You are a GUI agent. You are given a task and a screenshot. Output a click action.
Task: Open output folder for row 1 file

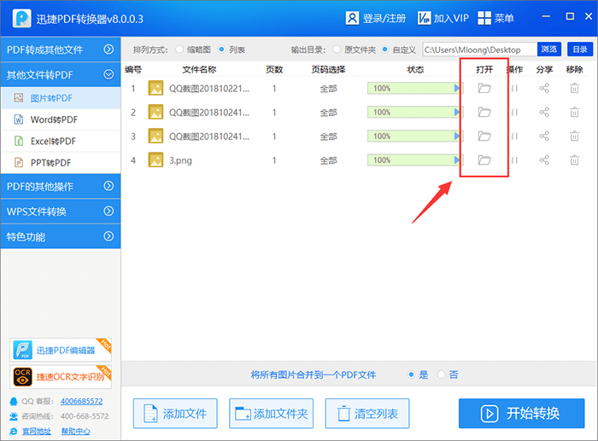[484, 89]
